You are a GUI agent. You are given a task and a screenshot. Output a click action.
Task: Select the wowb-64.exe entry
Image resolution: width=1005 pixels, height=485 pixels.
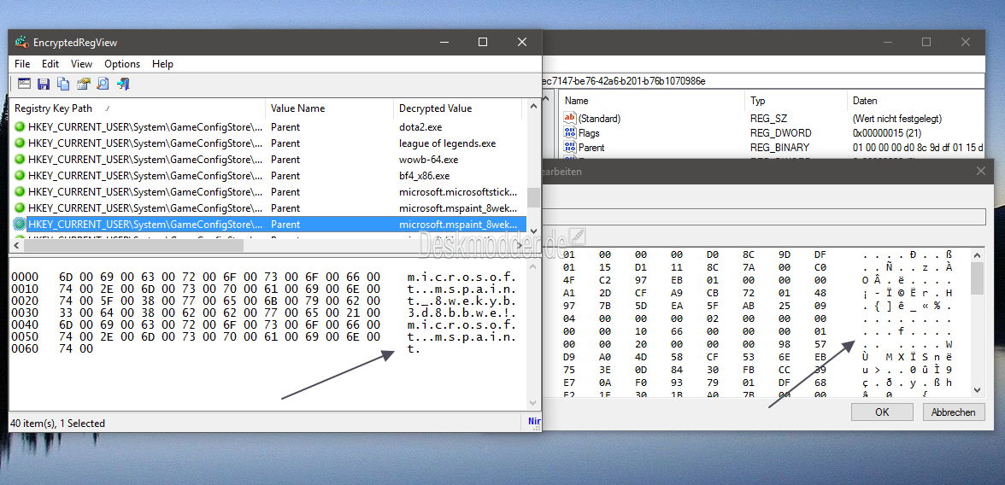(428, 160)
